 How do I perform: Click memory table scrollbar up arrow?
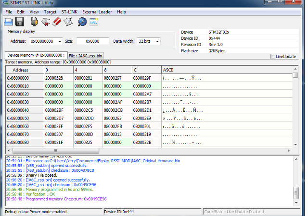pyautogui.click(x=295, y=69)
